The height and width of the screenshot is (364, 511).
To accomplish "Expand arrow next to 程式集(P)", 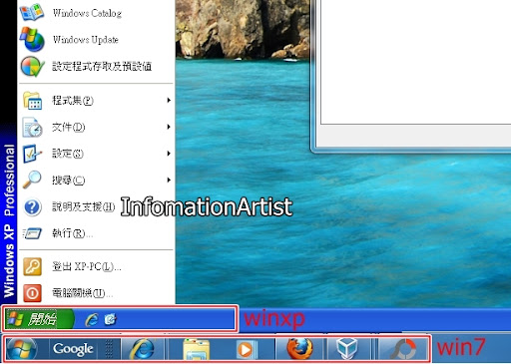I will pyautogui.click(x=169, y=100).
